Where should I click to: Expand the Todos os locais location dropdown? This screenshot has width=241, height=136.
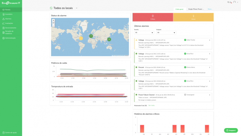click(76, 8)
